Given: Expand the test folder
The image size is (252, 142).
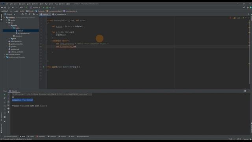Looking at the screenshot, I should pos(9,39).
